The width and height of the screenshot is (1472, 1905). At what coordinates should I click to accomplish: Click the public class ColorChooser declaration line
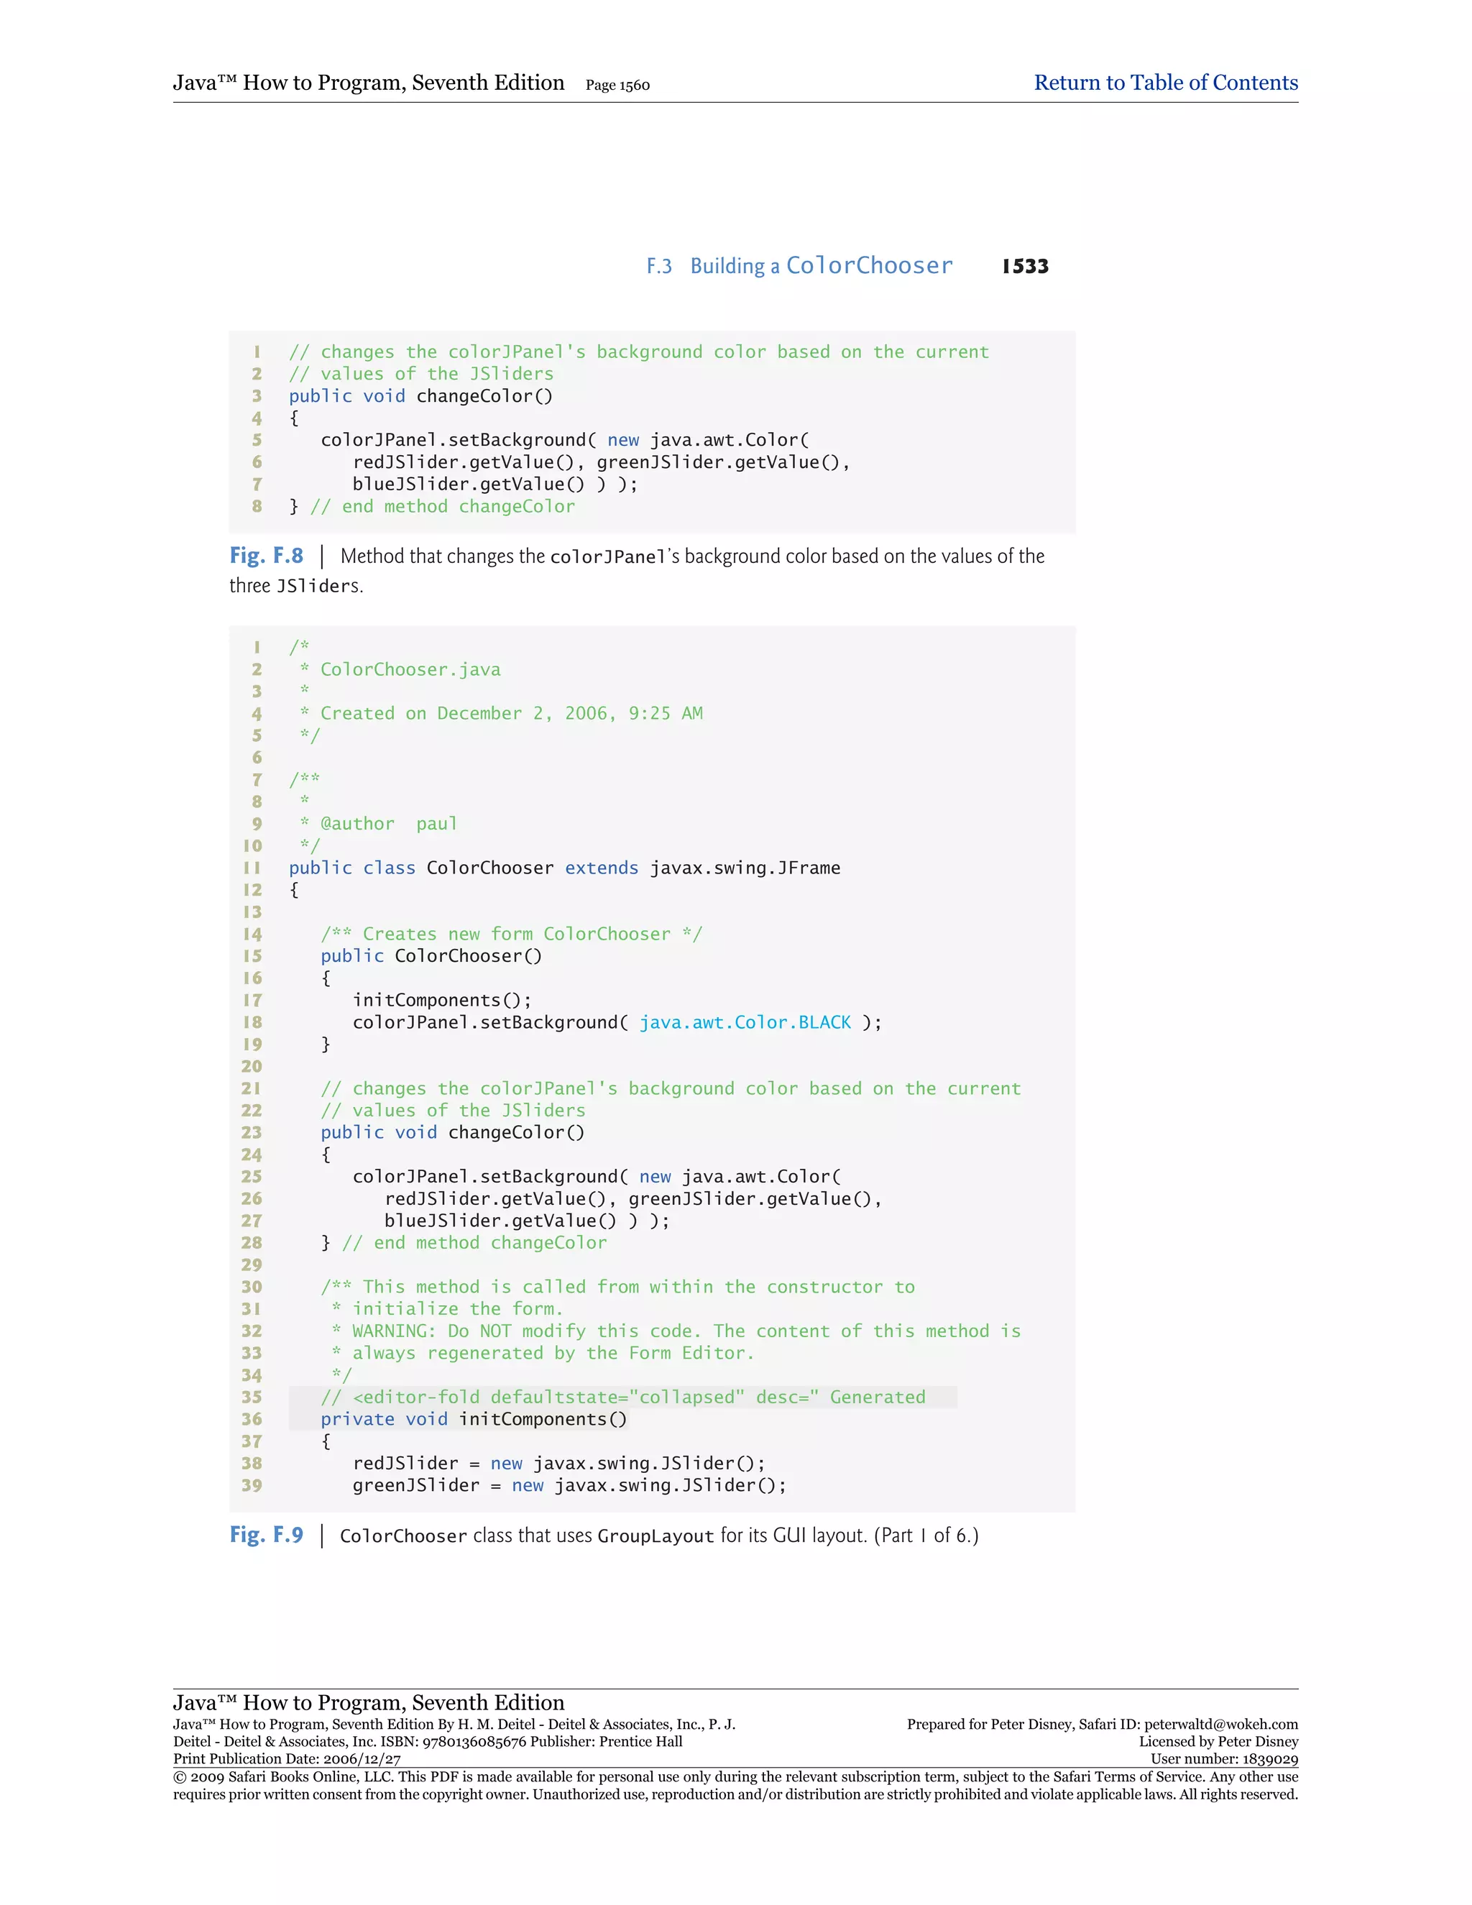point(564,868)
